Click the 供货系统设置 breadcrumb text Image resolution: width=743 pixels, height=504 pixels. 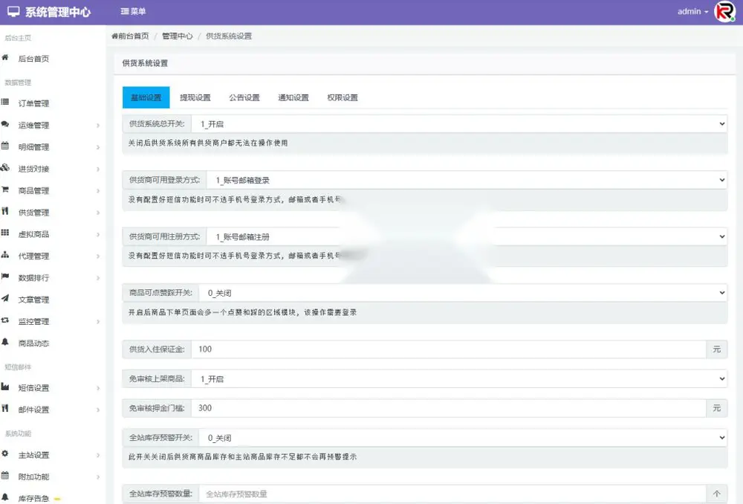pyautogui.click(x=229, y=36)
